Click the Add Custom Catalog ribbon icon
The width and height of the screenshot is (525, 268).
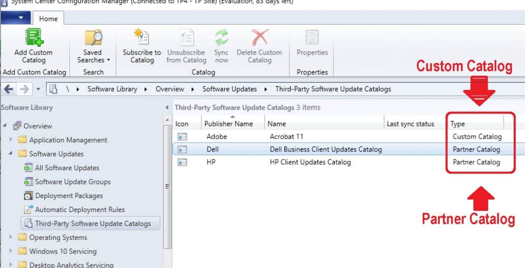click(34, 37)
